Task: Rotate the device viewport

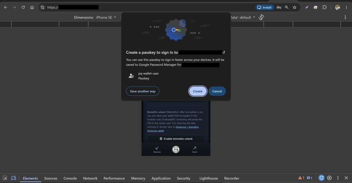Action: click(261, 17)
